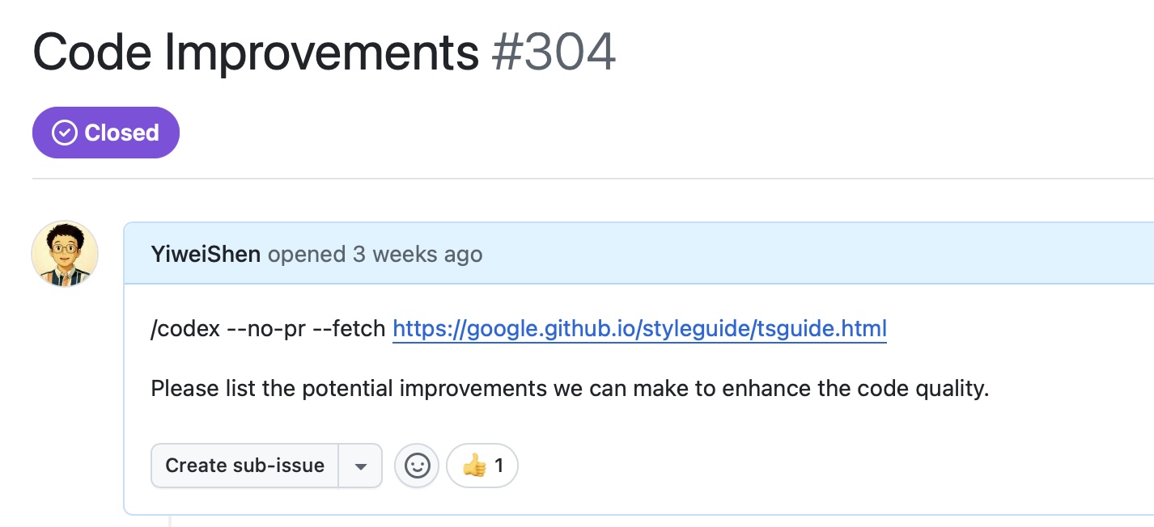This screenshot has height=527, width=1154.
Task: Open the tsguide.html styleguide link
Action: (x=639, y=329)
